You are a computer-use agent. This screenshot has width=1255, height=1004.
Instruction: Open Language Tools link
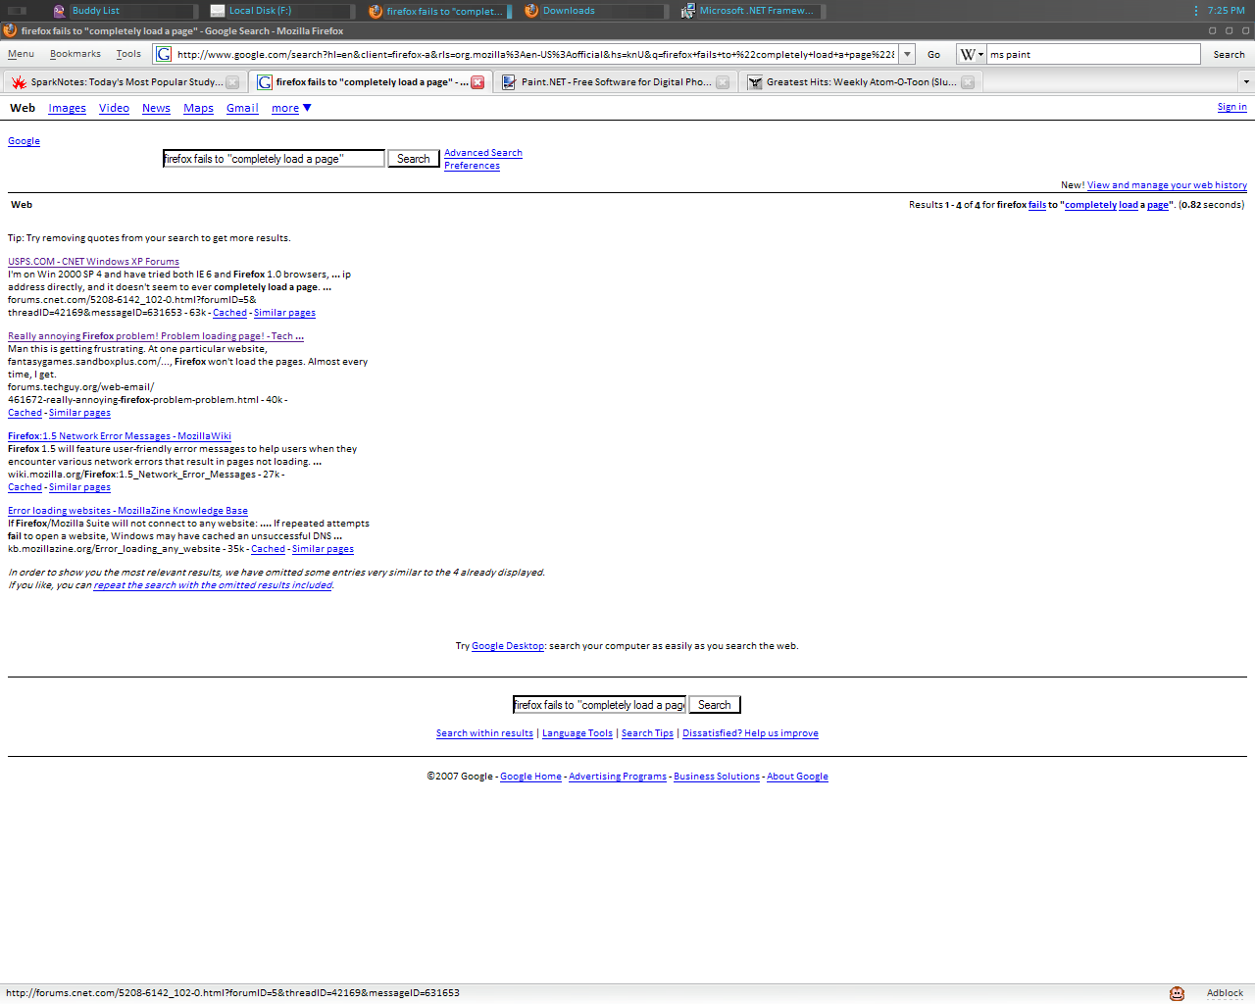pyautogui.click(x=577, y=733)
